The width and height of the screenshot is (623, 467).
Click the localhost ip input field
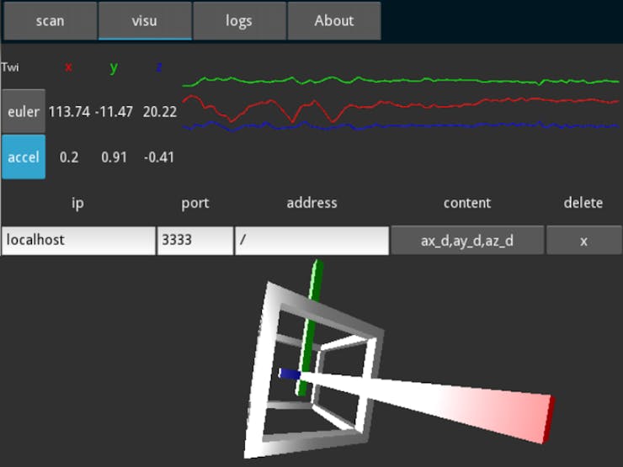coord(78,241)
